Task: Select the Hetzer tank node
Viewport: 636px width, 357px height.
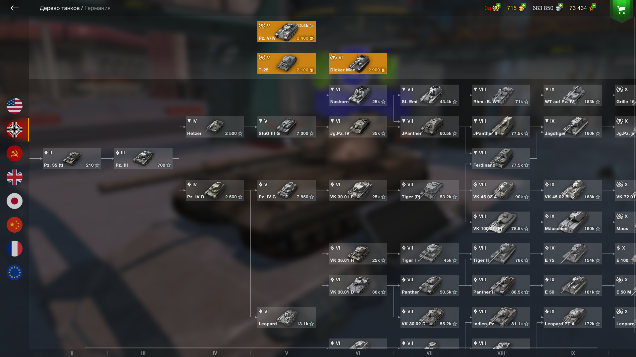Action: pyautogui.click(x=215, y=127)
